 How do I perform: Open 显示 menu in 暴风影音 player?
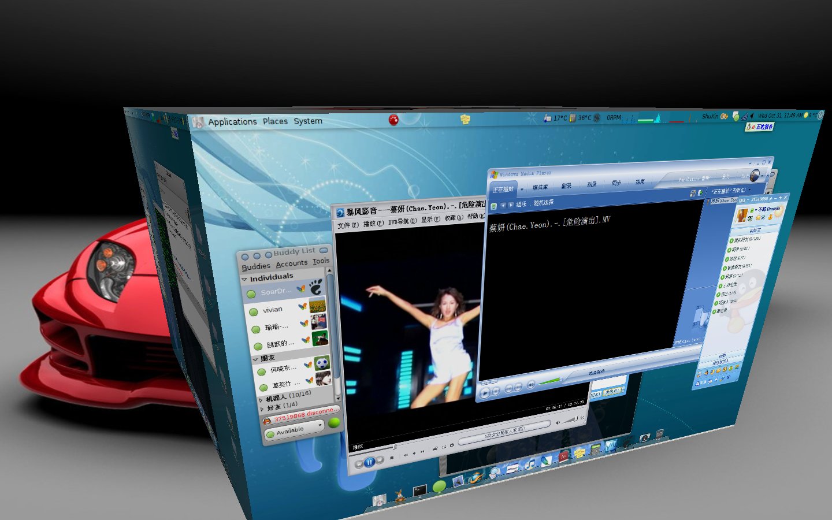(x=430, y=219)
